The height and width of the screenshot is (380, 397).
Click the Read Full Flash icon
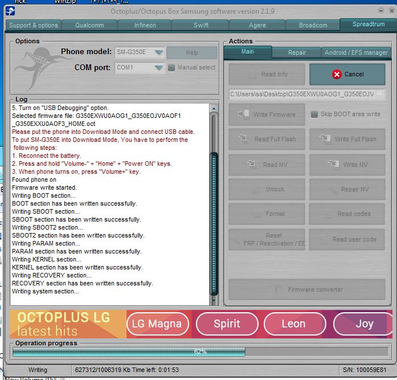click(x=243, y=138)
